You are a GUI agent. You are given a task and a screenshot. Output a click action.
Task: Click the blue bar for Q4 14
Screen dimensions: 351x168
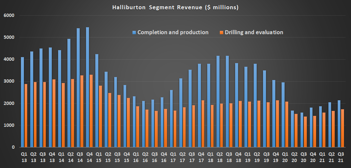pos(88,87)
